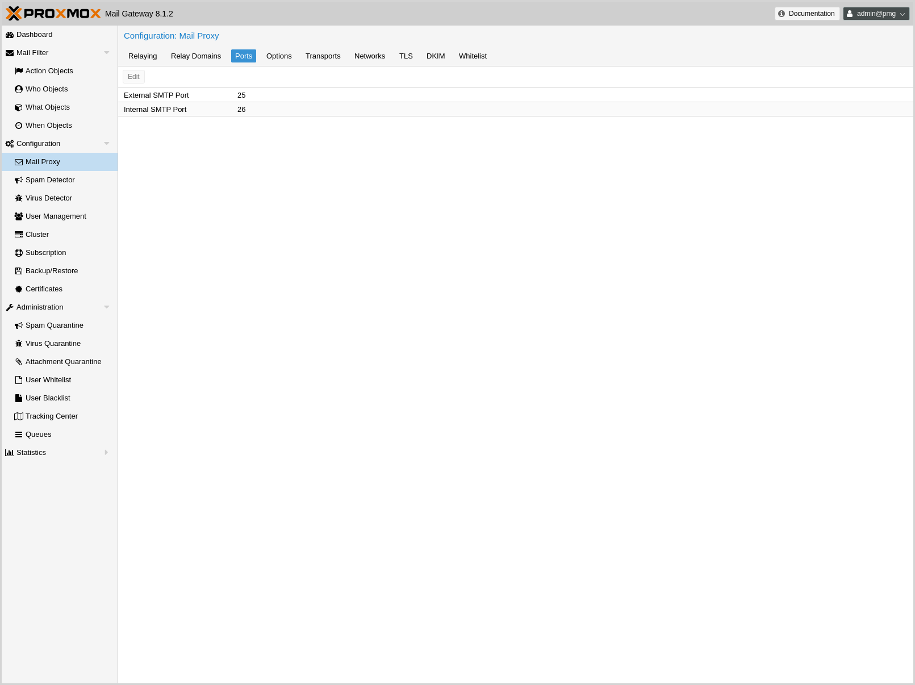Click the Cluster server icon
The image size is (915, 685).
[19, 235]
